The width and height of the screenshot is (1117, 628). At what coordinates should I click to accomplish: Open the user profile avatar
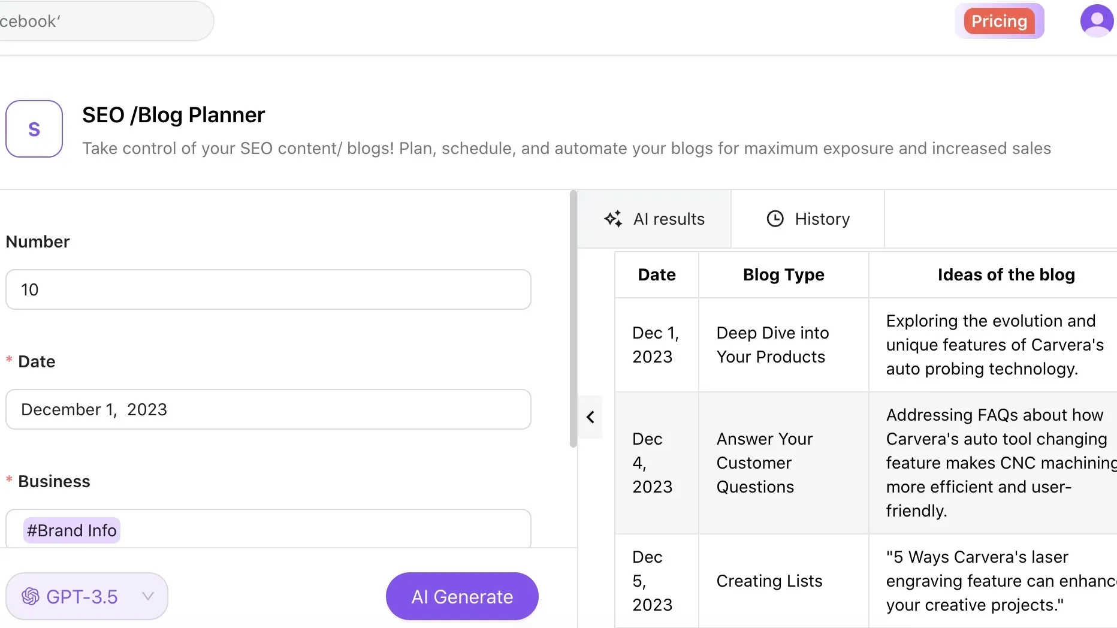tap(1097, 21)
